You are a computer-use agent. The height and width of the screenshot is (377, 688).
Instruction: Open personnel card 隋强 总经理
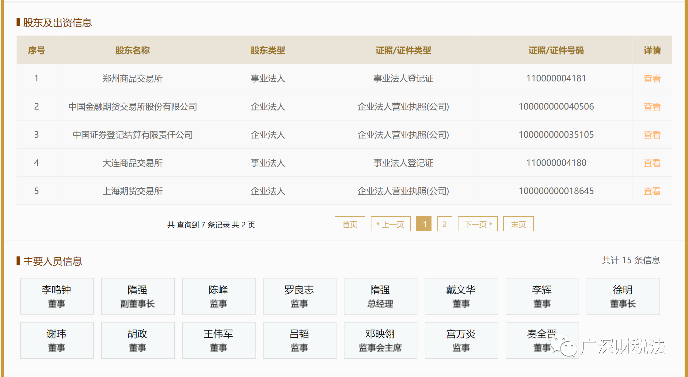[381, 296]
